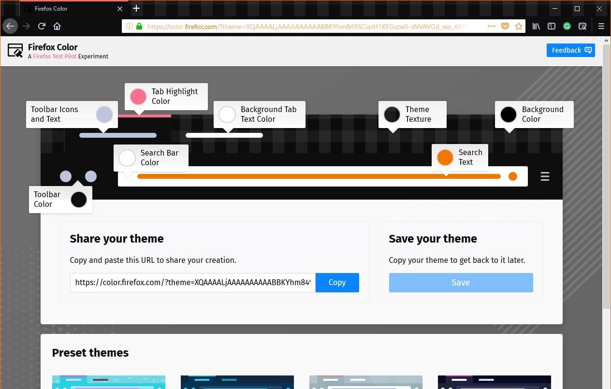Click the Firefox Color extension toolbar icon

point(582,26)
